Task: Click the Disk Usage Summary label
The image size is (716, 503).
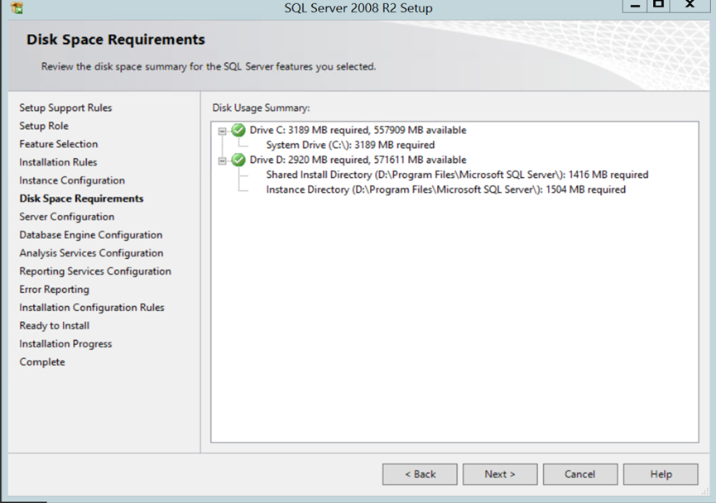Action: pos(261,108)
